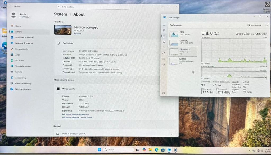Open Services icon in Task Manager sidebar

pyautogui.click(x=164, y=64)
